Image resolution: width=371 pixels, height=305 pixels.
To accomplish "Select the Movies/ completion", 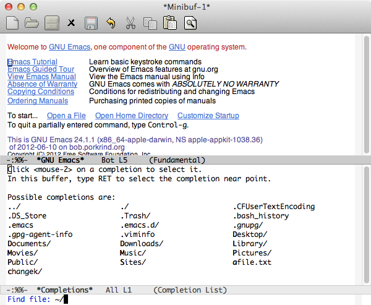I will [22, 253].
